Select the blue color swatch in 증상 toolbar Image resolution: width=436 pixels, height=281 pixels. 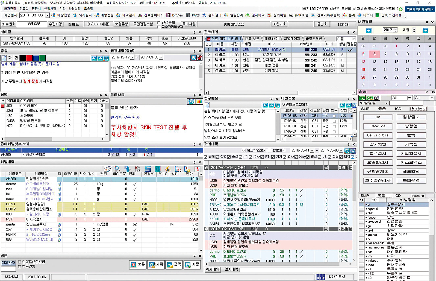36,58
